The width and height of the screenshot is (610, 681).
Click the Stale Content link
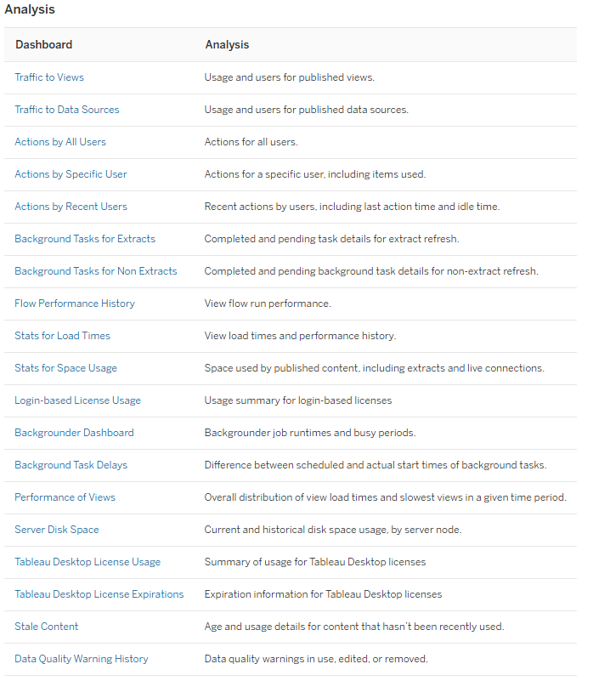coord(47,627)
